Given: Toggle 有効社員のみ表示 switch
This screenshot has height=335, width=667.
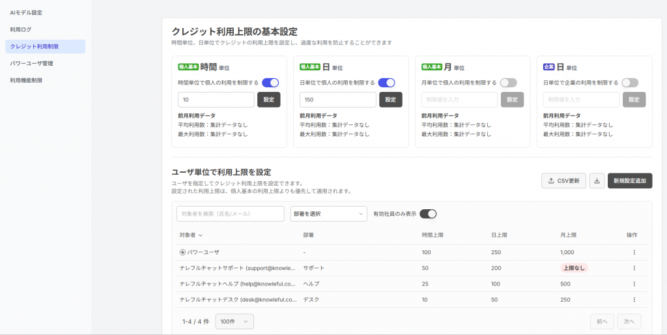Looking at the screenshot, I should (428, 214).
